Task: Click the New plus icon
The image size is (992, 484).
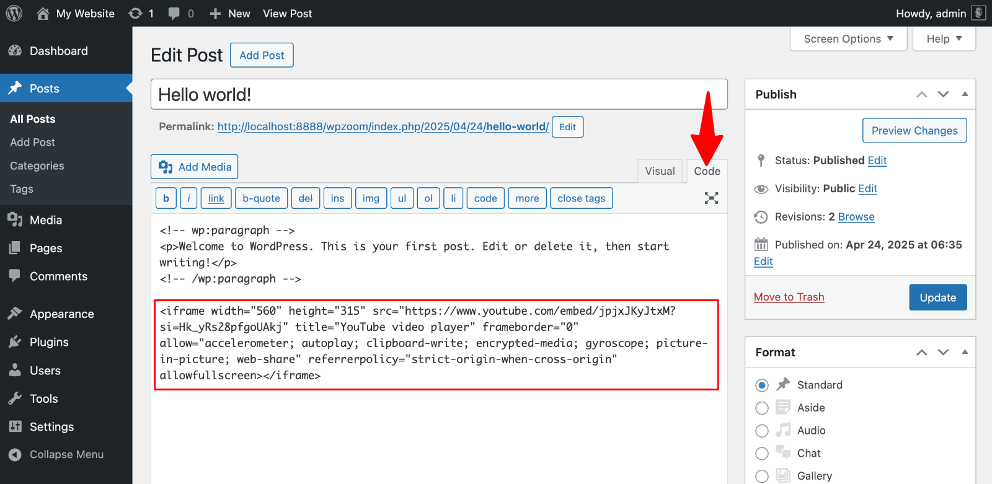Action: coord(215,14)
